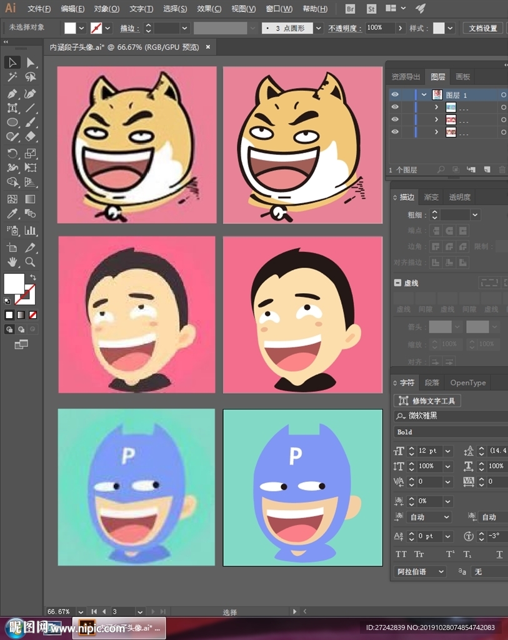Screen dimensions: 508x640
Task: Select the Pen tool
Action: [12, 93]
